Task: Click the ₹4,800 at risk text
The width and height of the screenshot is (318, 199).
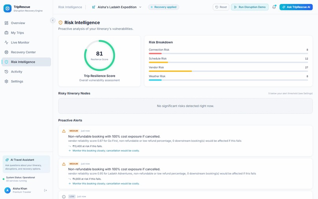Action: [87, 179]
